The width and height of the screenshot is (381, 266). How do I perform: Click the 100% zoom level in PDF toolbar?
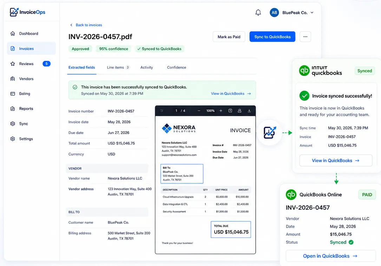[x=210, y=111]
